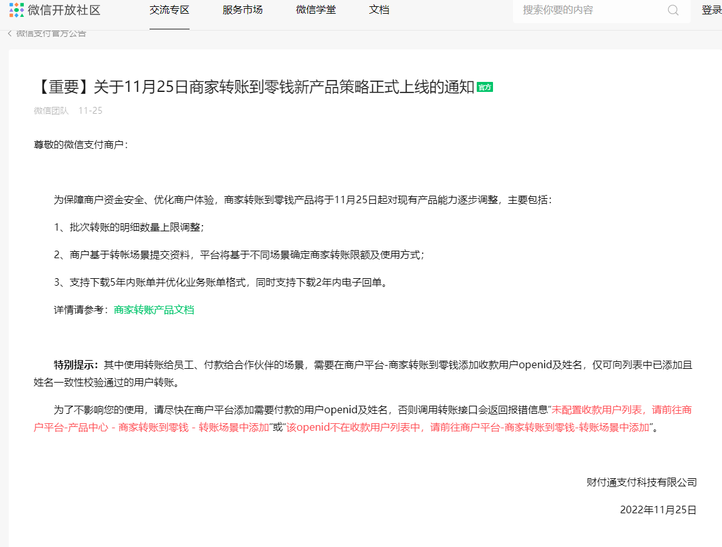
Task: Click the 微信开放社区 site name
Action: [x=64, y=10]
